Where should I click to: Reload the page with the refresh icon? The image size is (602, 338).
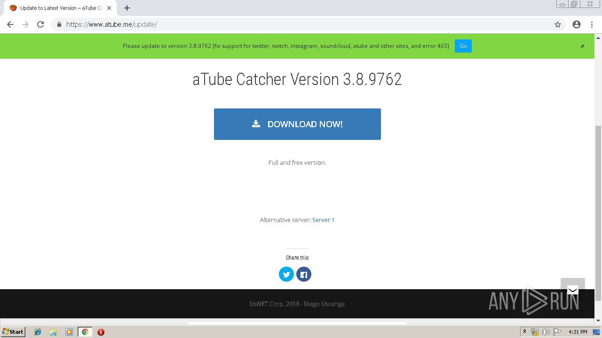point(40,24)
